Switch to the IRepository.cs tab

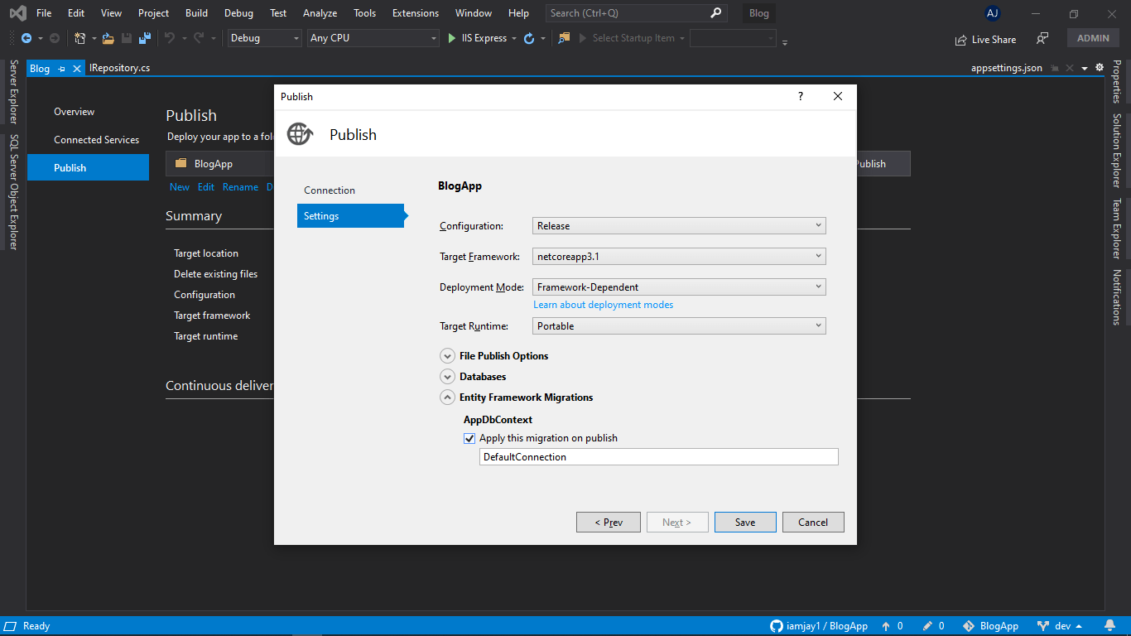point(120,69)
